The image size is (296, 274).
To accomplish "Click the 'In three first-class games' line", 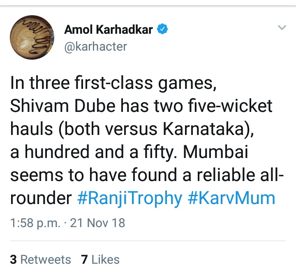I will 113,83.
